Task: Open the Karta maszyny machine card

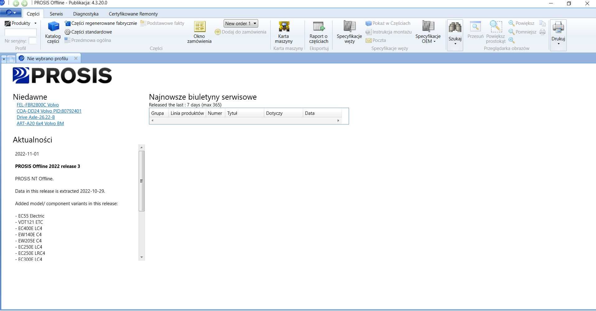Action: click(x=284, y=33)
